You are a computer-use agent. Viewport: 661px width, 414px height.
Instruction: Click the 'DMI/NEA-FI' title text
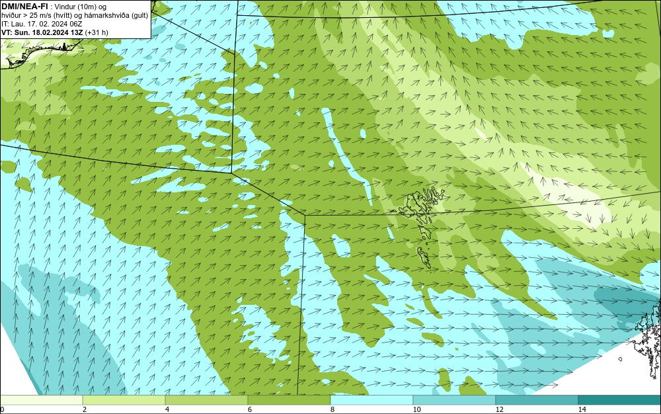click(x=24, y=6)
